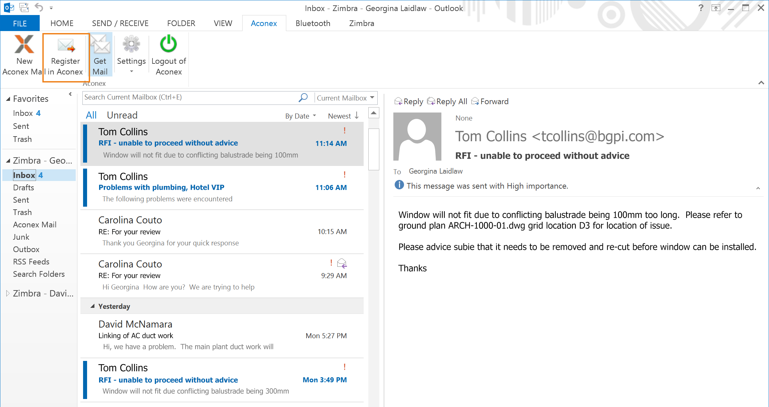Select the Outbox folder
This screenshot has height=407, width=769.
coord(26,249)
